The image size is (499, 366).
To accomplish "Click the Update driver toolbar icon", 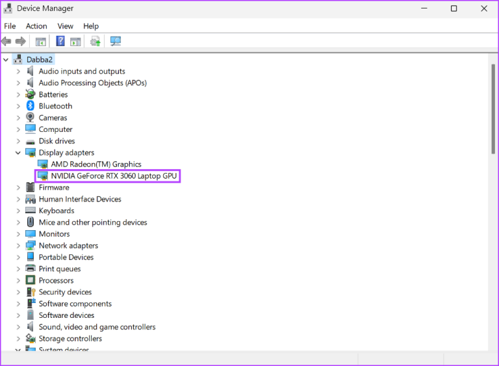I will [x=96, y=42].
